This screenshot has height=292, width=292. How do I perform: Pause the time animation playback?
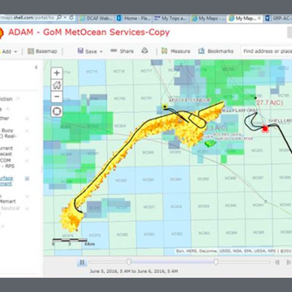coord(82,262)
